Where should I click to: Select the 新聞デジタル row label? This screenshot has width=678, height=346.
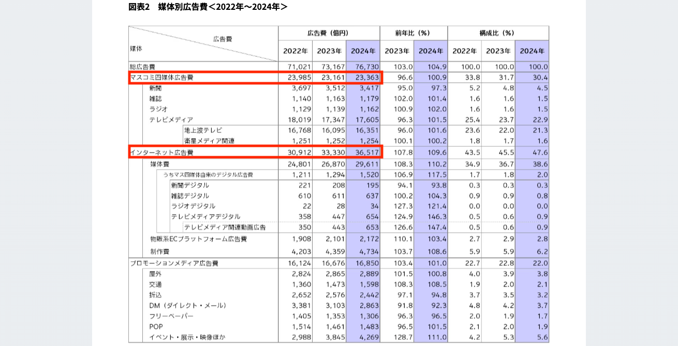pos(190,185)
